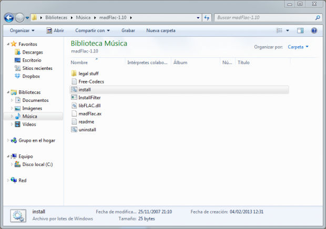This screenshot has width=326, height=229.
Task: Change view with the view icon
Action: tap(279, 30)
